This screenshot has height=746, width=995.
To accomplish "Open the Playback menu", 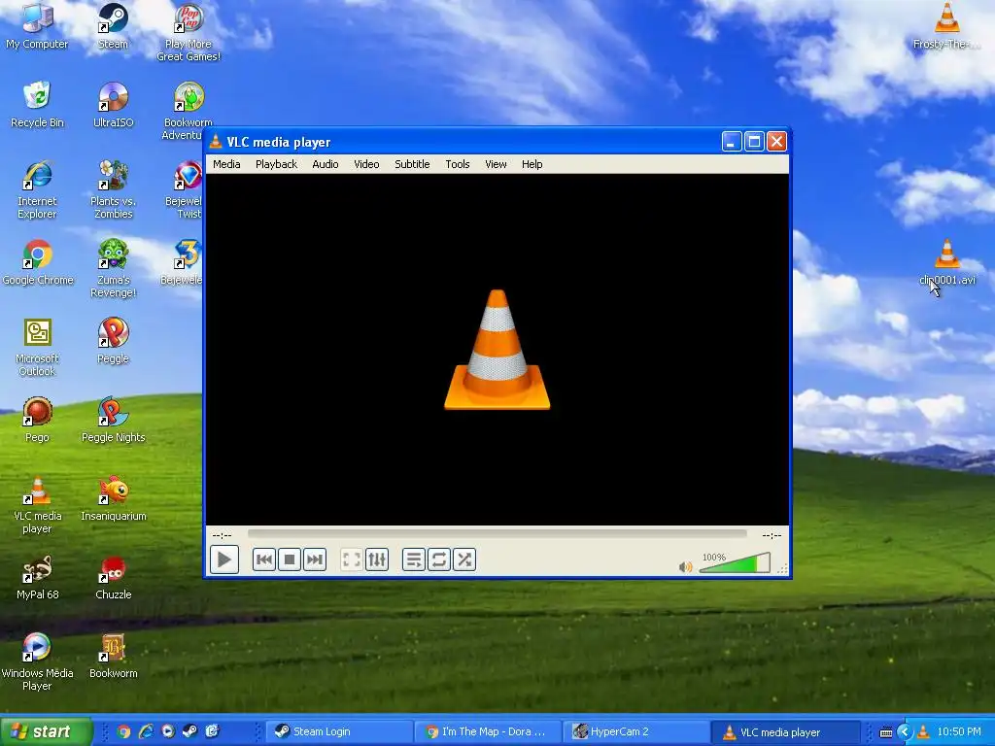I will pos(276,164).
